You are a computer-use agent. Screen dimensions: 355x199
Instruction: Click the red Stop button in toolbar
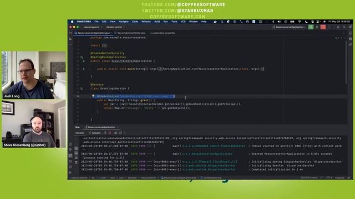[323, 27]
